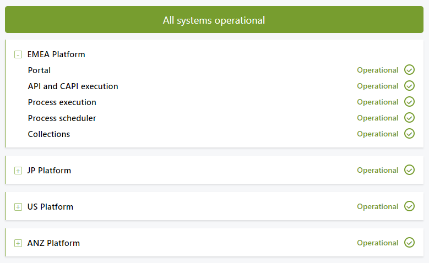Click the API and CAPI execution checkmark icon

tap(409, 86)
